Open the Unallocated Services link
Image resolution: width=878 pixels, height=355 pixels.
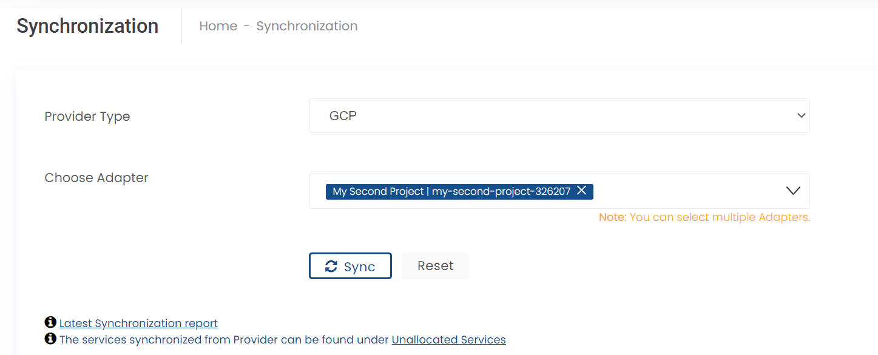[448, 340]
